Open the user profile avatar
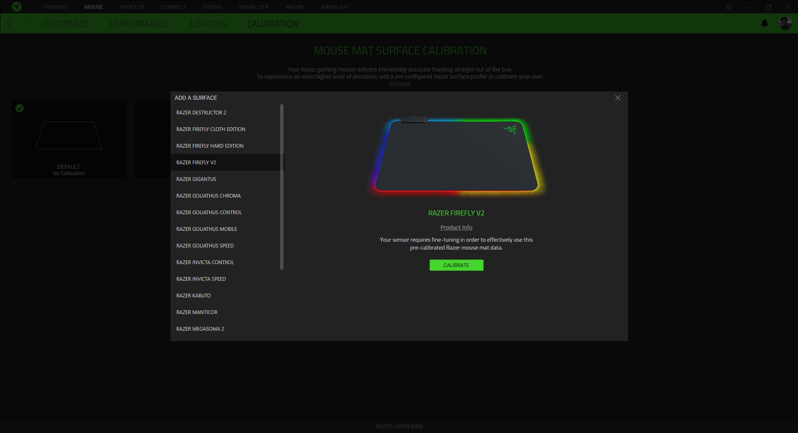Image resolution: width=798 pixels, height=433 pixels. [x=785, y=23]
